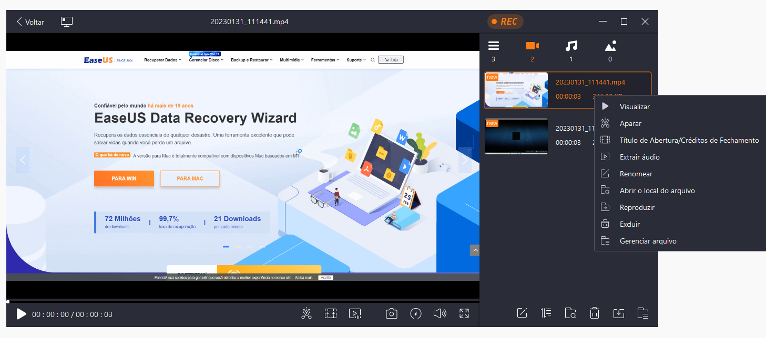Select thumbnail of 20230131_111441.mp4 recording

click(516, 90)
